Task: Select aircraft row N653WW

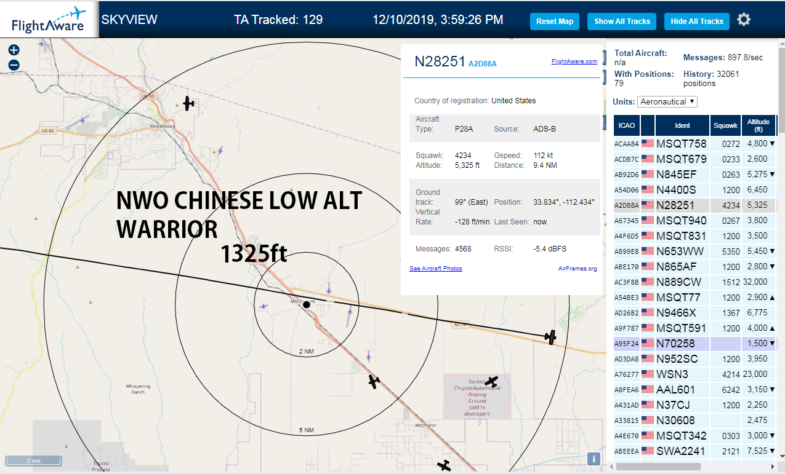Action: coord(695,251)
